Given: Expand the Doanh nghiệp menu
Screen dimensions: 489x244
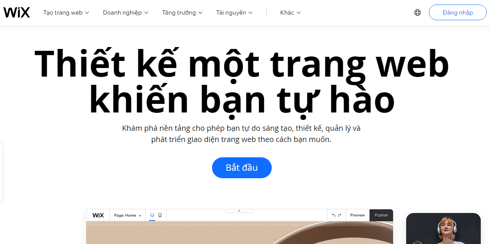Looking at the screenshot, I should tap(125, 12).
